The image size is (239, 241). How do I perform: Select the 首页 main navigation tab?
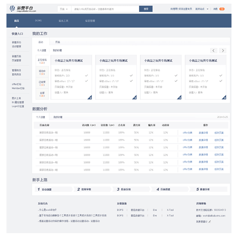[x=17, y=21]
